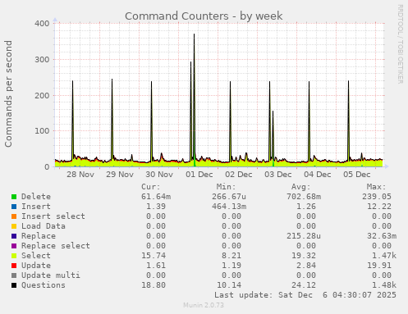The height and width of the screenshot is (314, 408).
Task: Click Insert's max value 12.22
Action: (379, 207)
